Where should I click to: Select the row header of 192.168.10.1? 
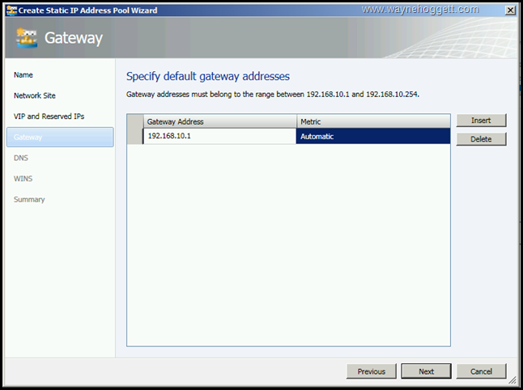point(135,136)
